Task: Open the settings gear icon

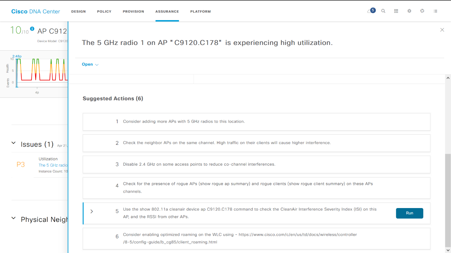Action: tap(409, 11)
